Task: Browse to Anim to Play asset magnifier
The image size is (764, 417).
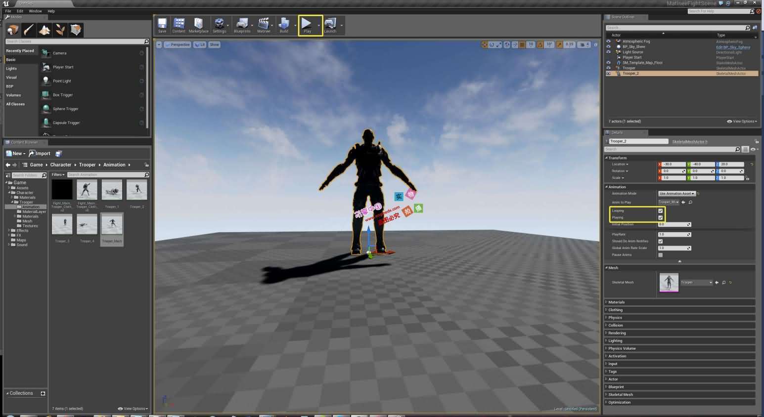Action: click(x=690, y=202)
